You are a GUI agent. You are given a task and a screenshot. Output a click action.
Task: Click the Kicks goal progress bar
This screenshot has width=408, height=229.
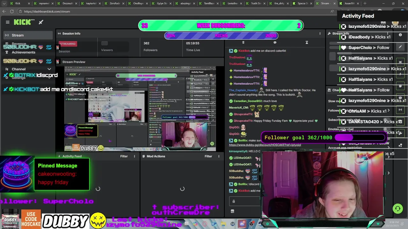(221, 36)
